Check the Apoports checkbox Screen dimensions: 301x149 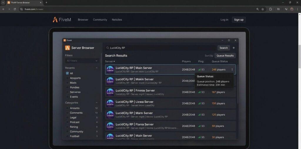tap(67, 78)
